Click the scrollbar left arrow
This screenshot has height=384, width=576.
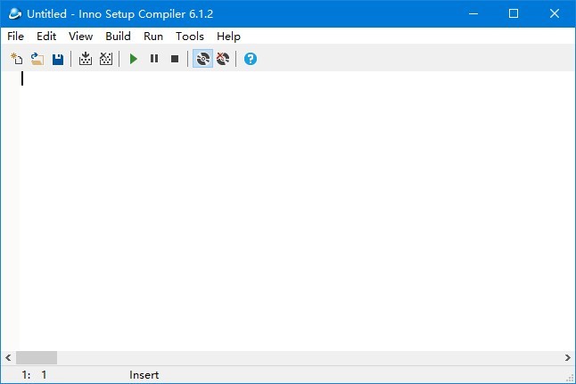pyautogui.click(x=8, y=357)
